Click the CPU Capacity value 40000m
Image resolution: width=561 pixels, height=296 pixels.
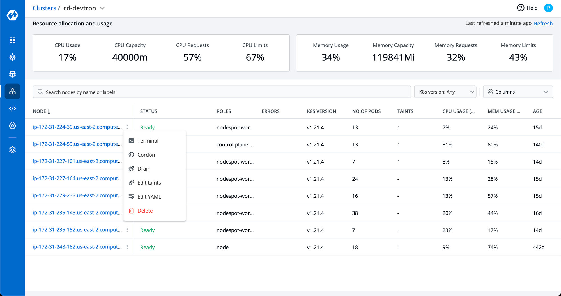130,57
